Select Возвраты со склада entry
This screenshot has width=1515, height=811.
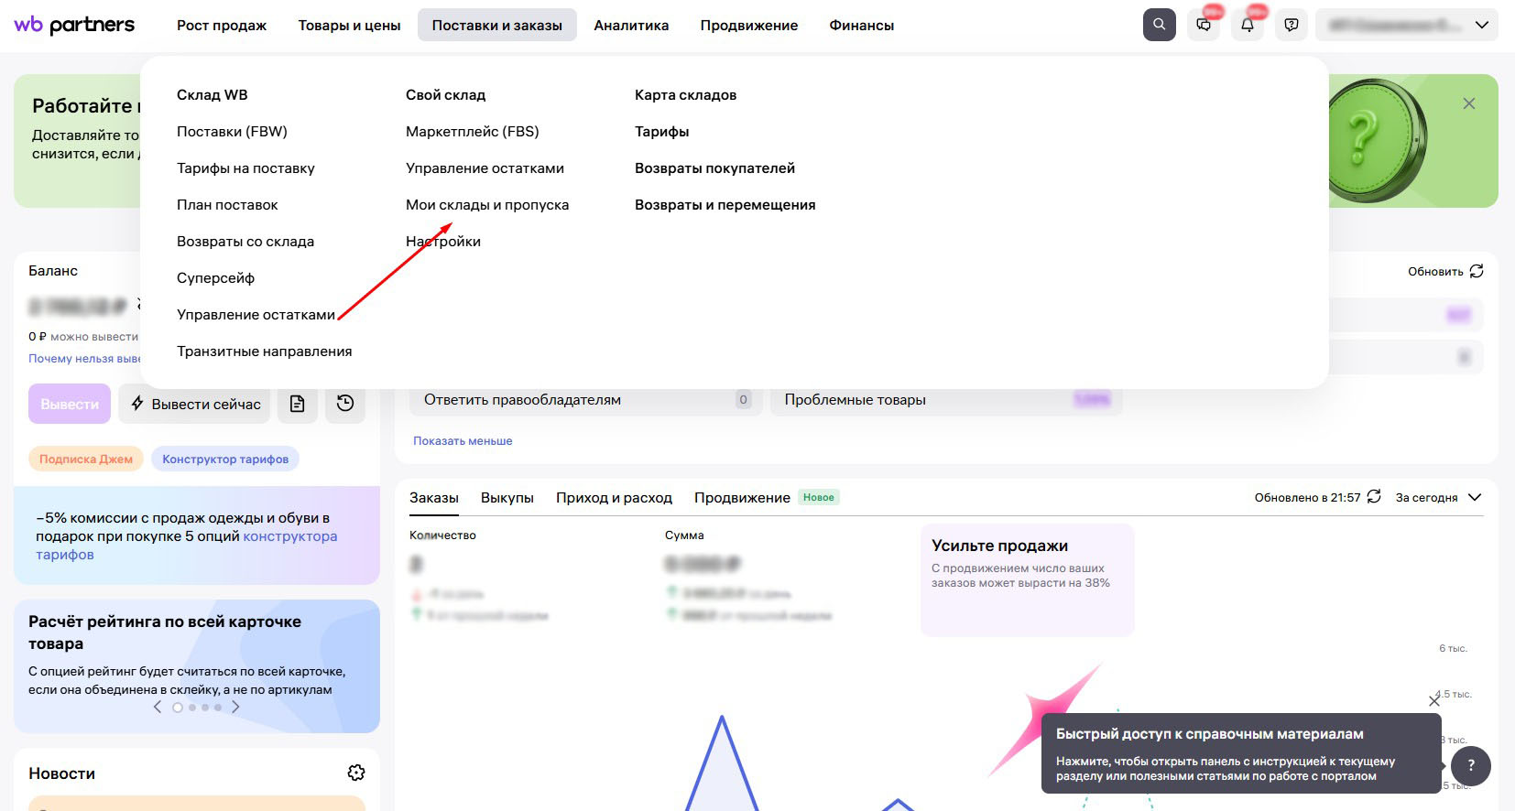[x=245, y=242]
